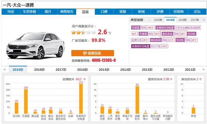Select the 2011款 model-year tab
The height and width of the screenshot is (124, 207).
tap(190, 70)
